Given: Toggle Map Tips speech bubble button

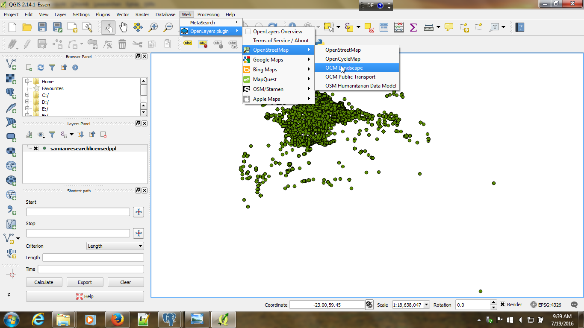Looking at the screenshot, I should [x=449, y=27].
